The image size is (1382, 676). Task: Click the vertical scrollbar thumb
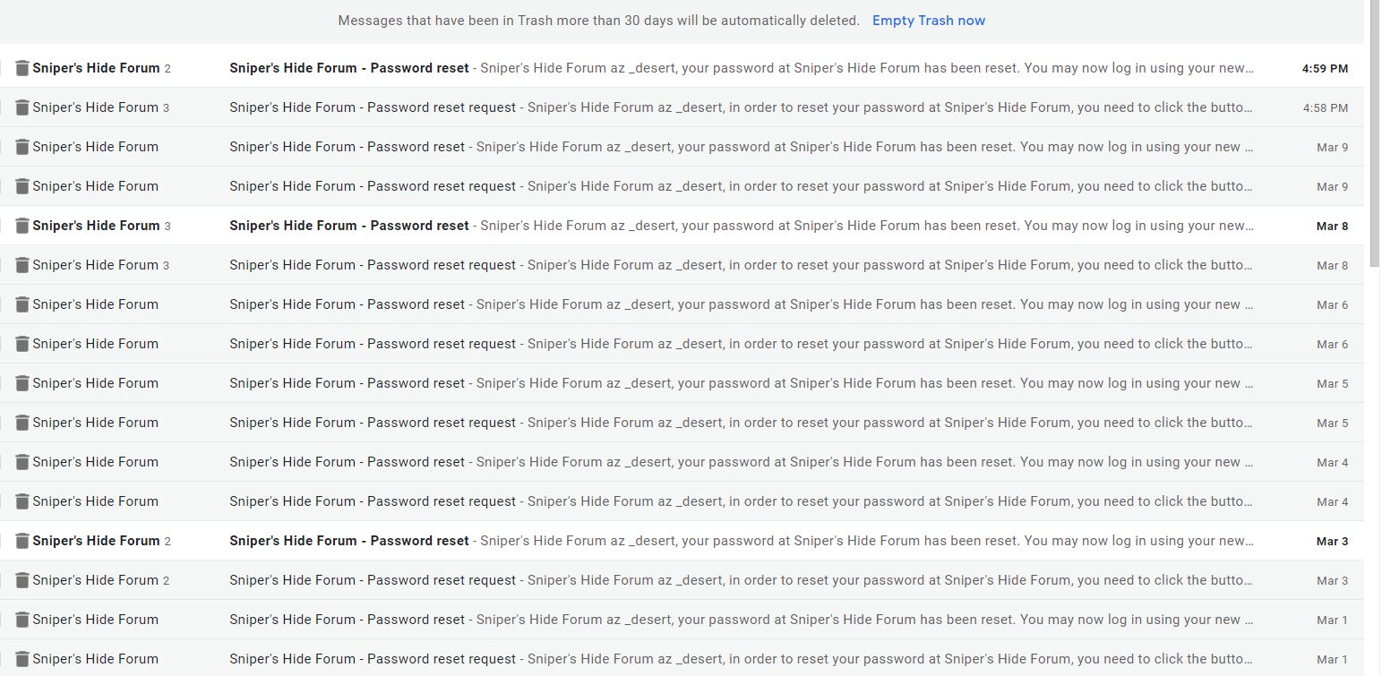[1375, 134]
